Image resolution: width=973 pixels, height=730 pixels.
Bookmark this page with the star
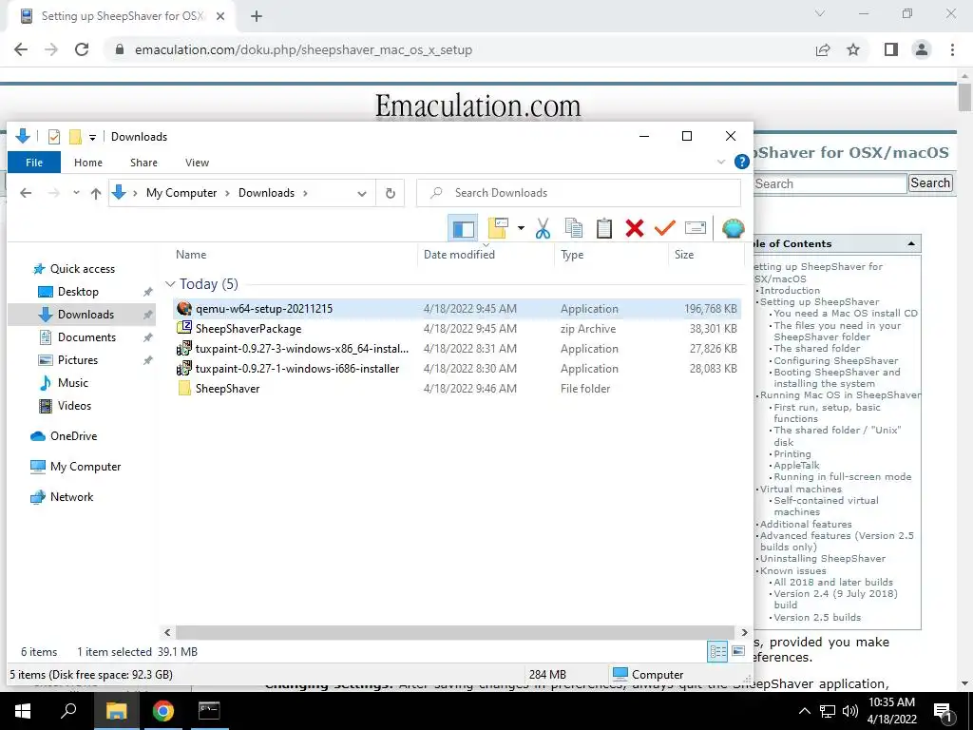click(x=853, y=49)
